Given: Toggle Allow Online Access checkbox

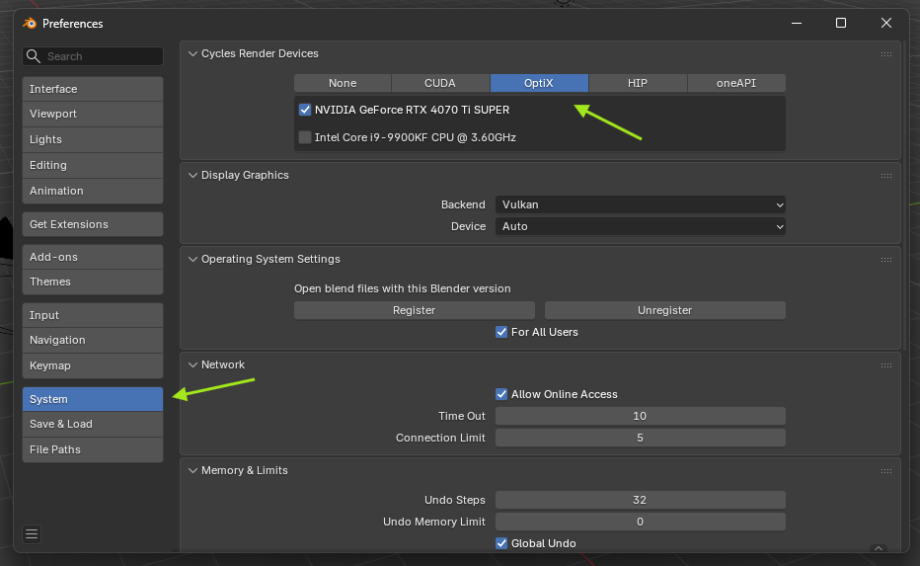Looking at the screenshot, I should tap(501, 394).
